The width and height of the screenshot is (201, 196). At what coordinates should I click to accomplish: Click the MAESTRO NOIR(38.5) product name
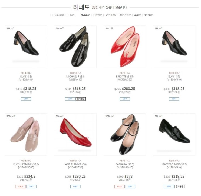[174, 164]
